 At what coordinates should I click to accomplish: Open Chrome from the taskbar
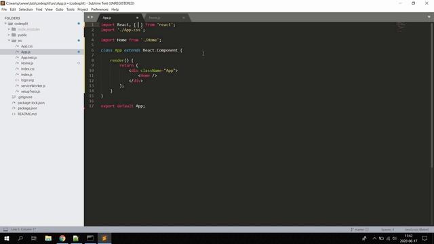coord(62,239)
